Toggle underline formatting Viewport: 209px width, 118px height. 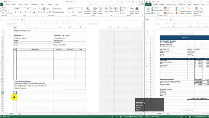tap(21, 12)
